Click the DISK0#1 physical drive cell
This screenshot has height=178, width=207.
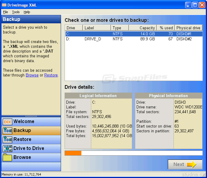[184, 34]
